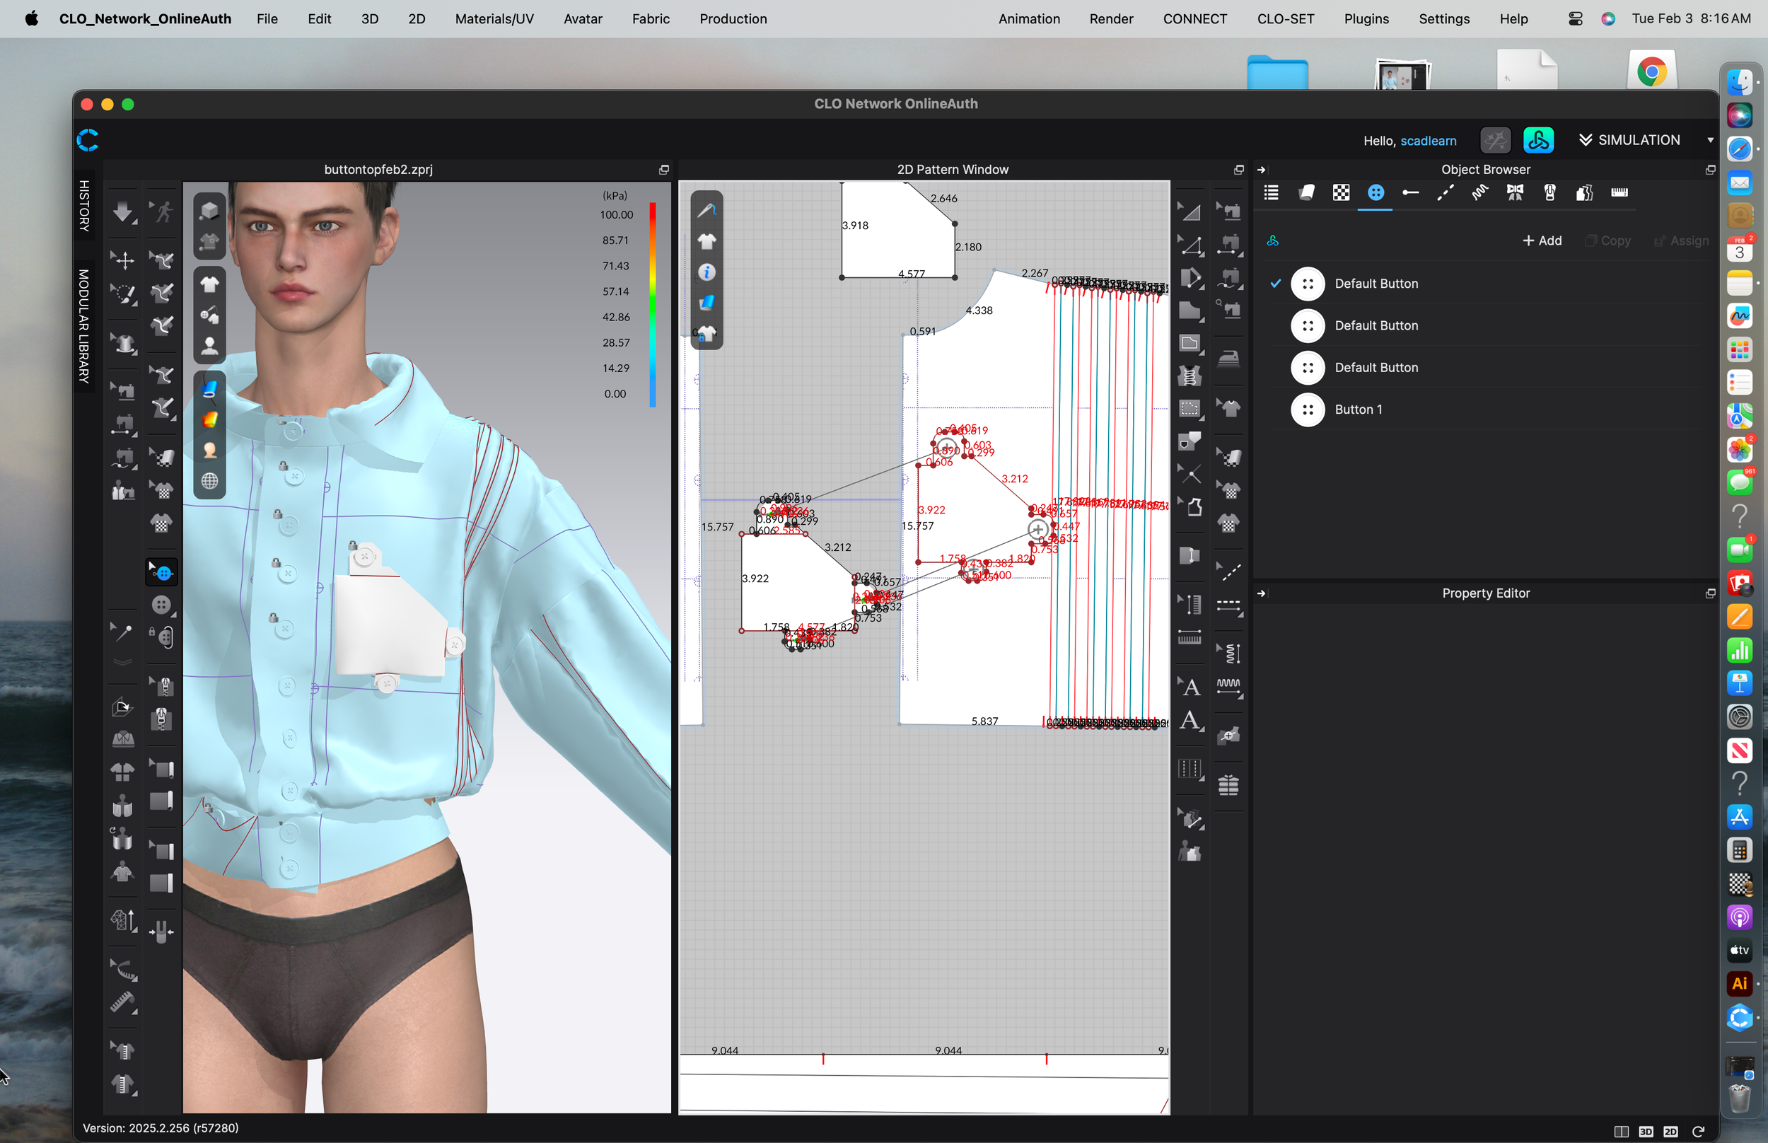Open the Topstitch tab in Object Browser
Image resolution: width=1768 pixels, height=1143 pixels.
tap(1446, 193)
